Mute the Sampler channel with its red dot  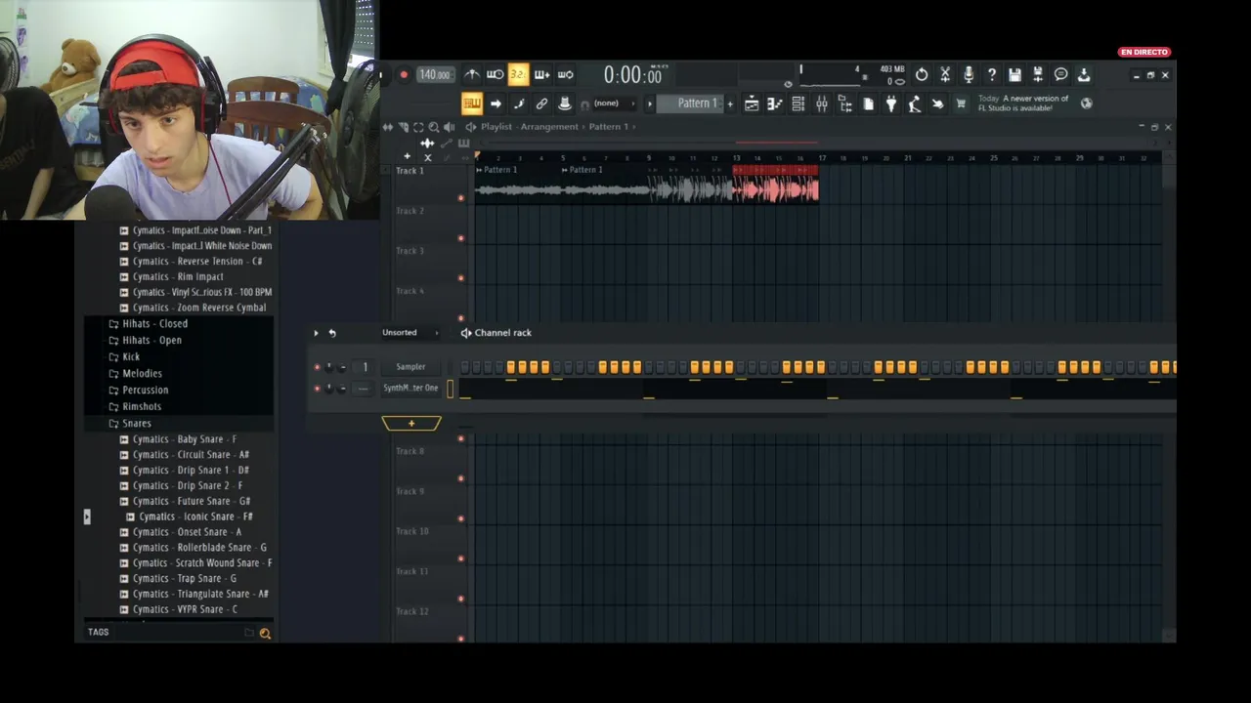pyautogui.click(x=317, y=367)
